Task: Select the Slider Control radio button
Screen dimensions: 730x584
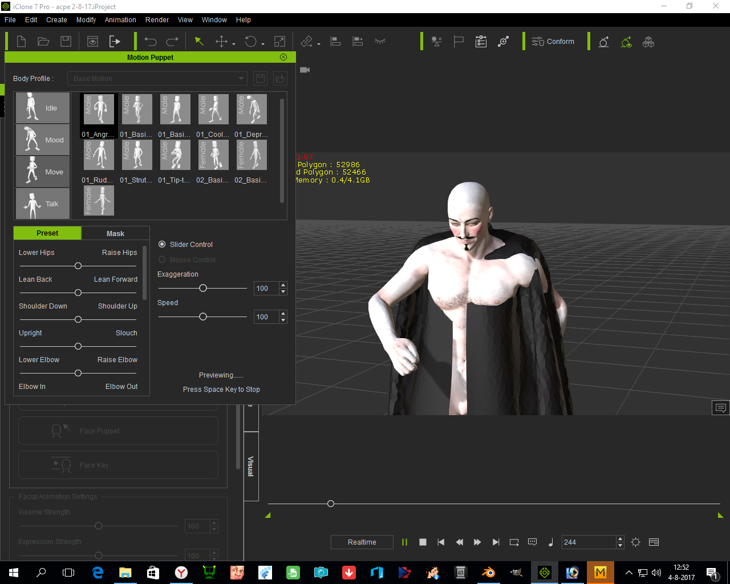Action: tap(162, 244)
